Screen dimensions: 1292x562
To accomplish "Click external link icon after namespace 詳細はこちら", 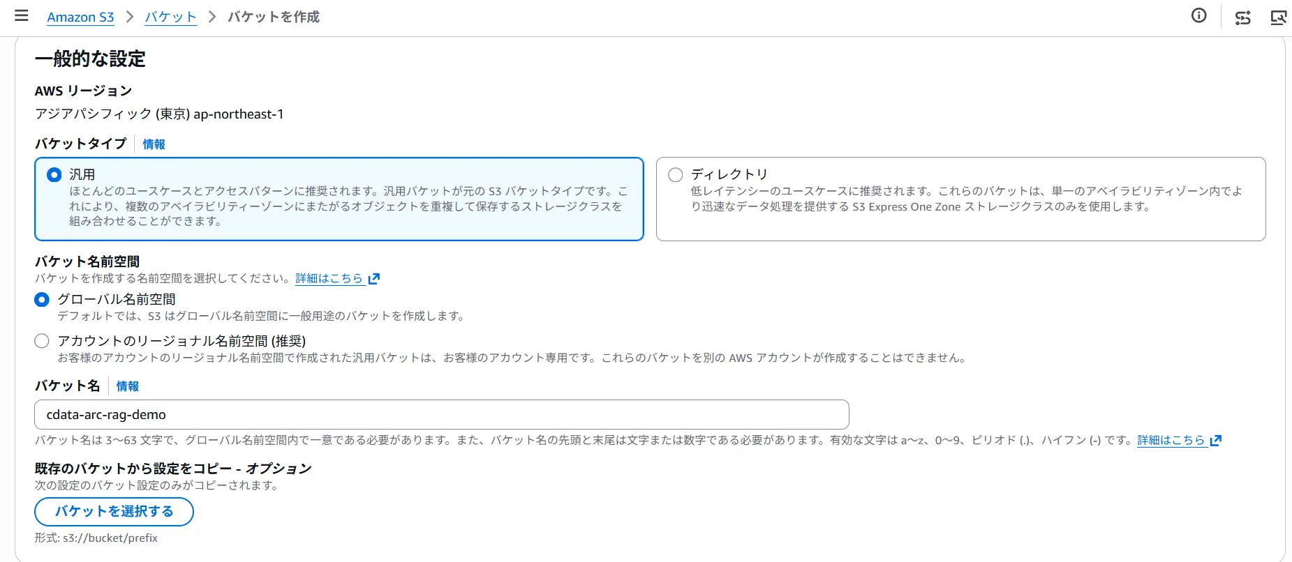I will click(x=374, y=279).
